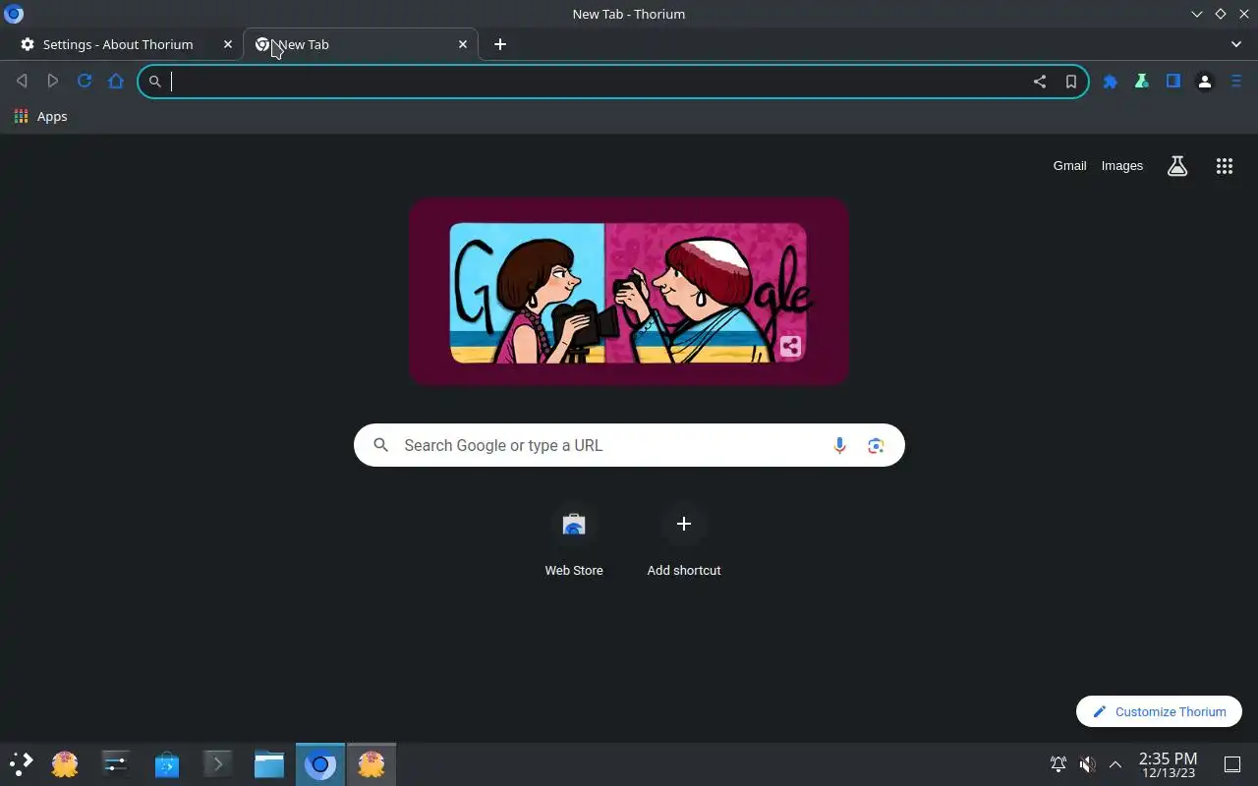Click the muted volume tray icon
1258x786 pixels.
pos(1087,764)
